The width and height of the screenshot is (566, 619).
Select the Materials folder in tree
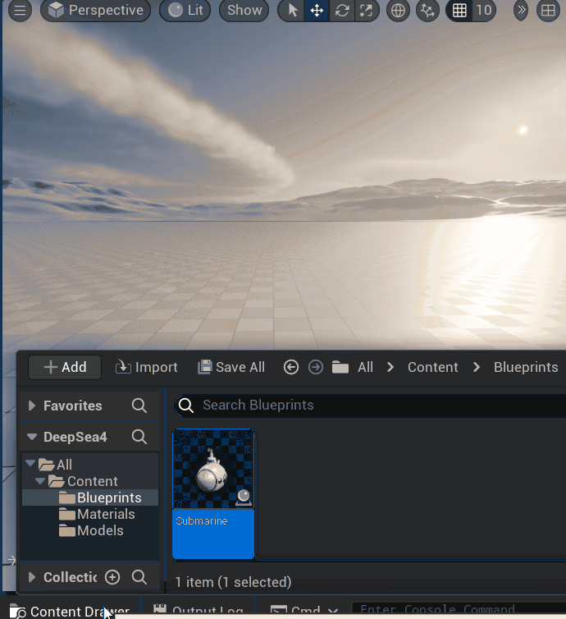click(x=105, y=514)
